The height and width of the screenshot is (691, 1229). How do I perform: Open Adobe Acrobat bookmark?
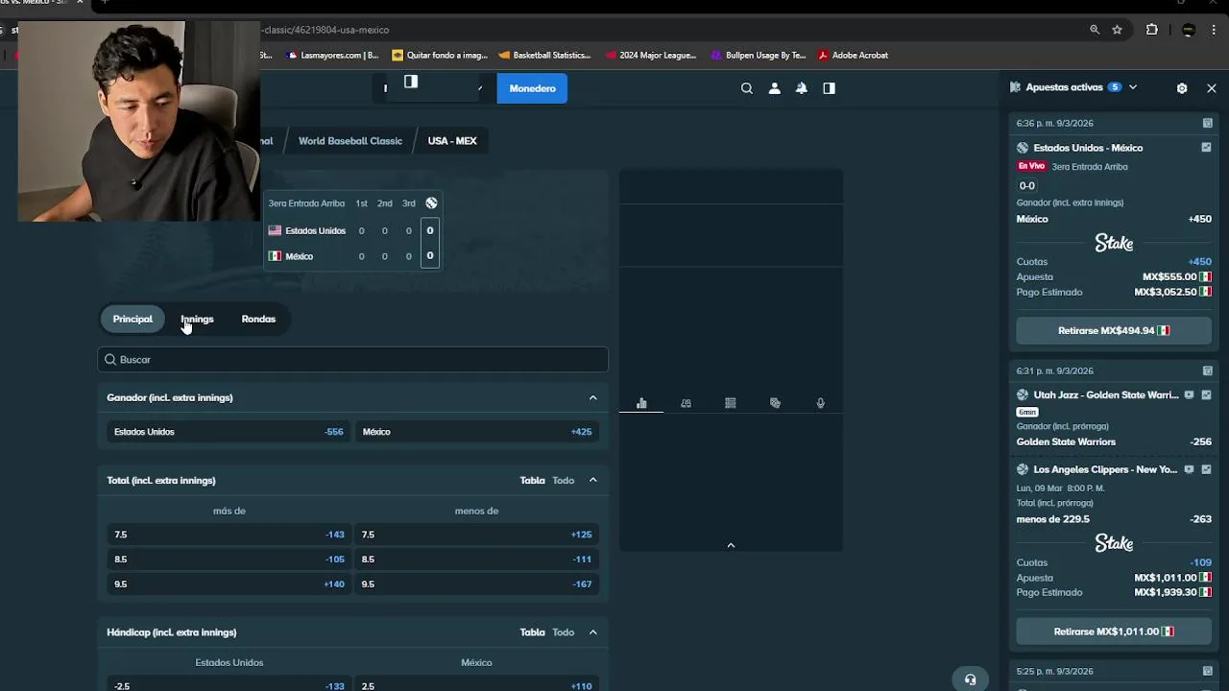[853, 56]
